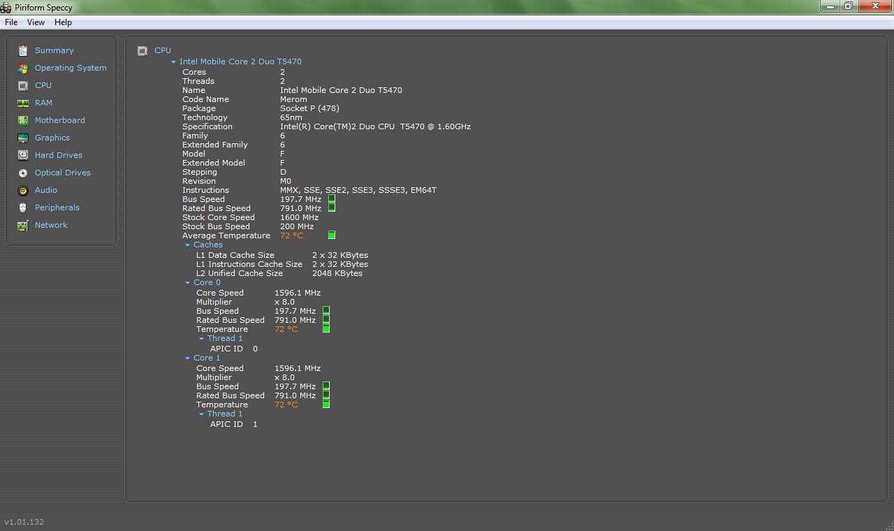
Task: Toggle Core 0 Temperature graph indicator
Action: (326, 329)
